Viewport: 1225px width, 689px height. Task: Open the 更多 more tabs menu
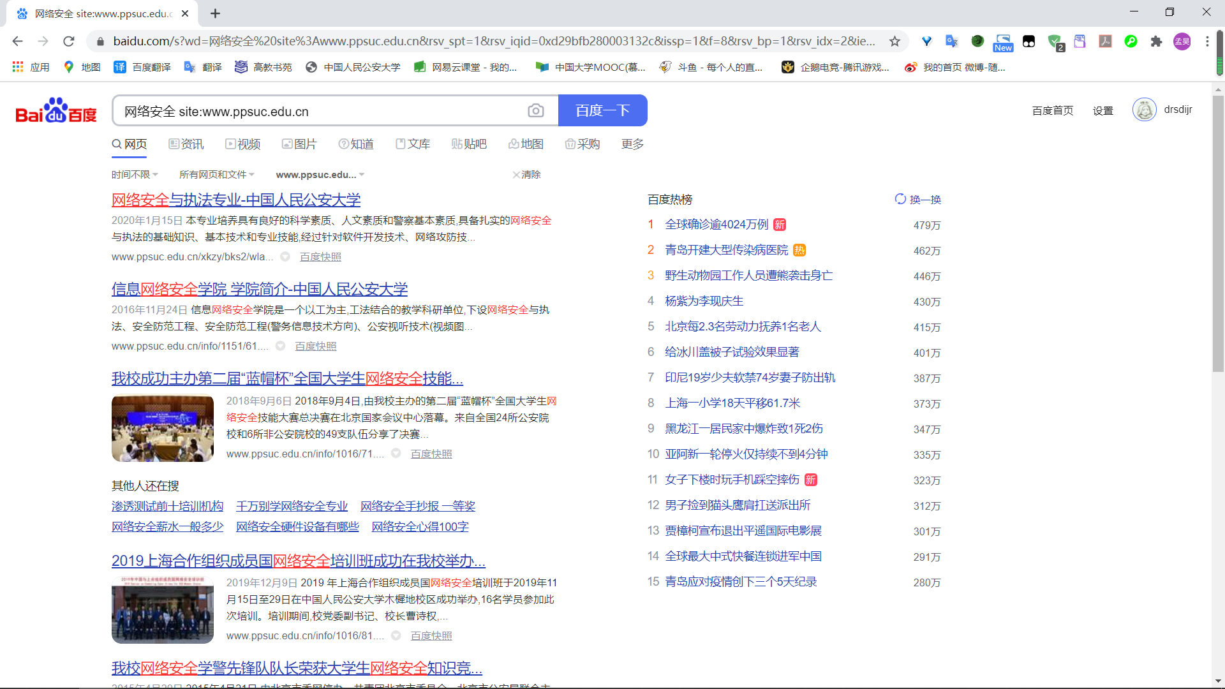pos(632,144)
